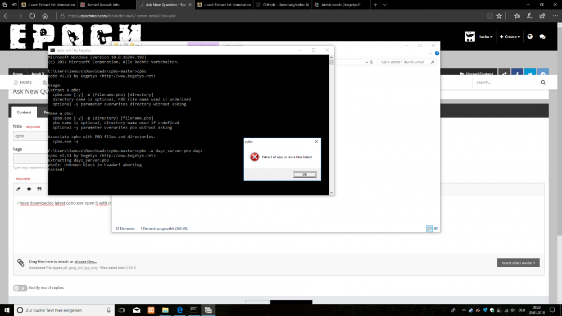Share this page from Edge toolbar

[542, 16]
